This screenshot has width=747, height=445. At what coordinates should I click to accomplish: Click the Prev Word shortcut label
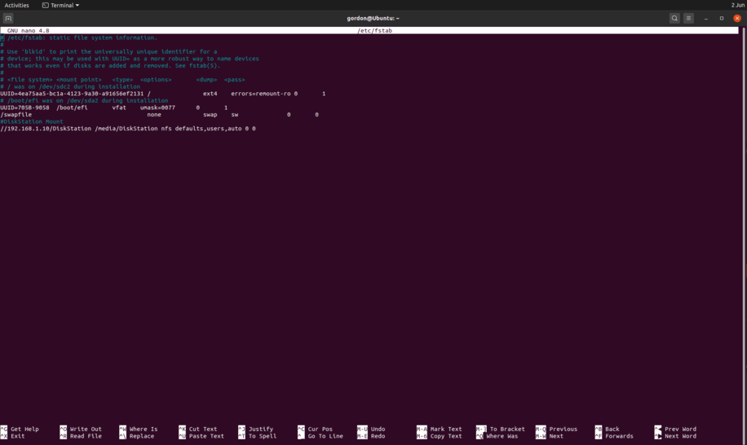[680, 430]
